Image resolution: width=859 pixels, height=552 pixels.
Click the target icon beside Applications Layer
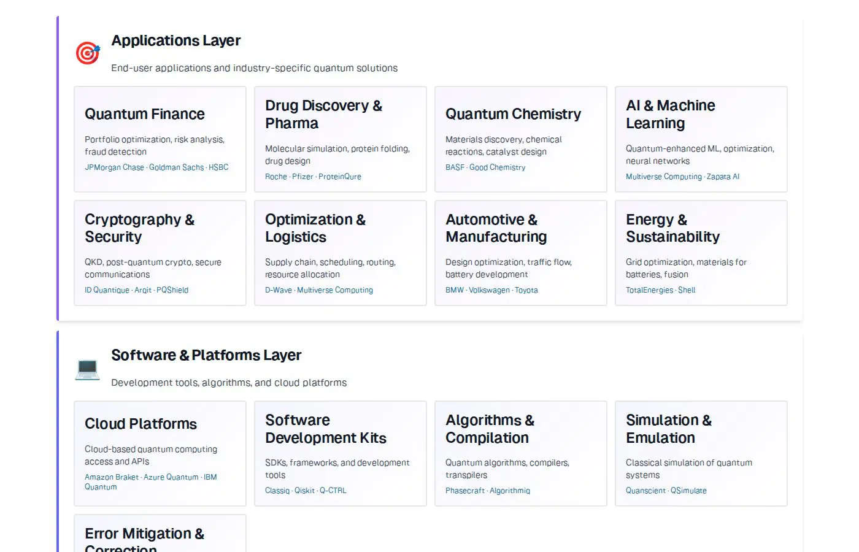click(x=88, y=53)
